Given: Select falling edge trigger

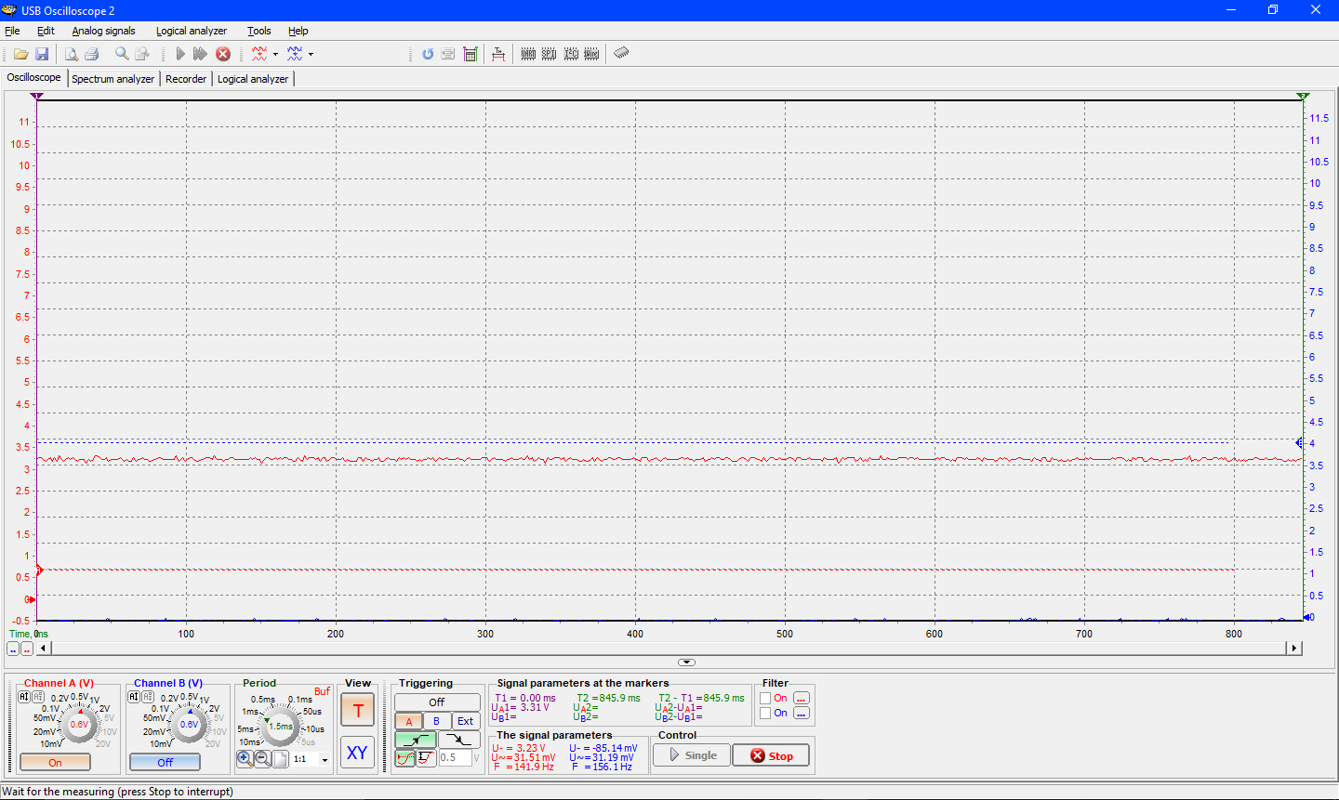Looking at the screenshot, I should pos(459,740).
